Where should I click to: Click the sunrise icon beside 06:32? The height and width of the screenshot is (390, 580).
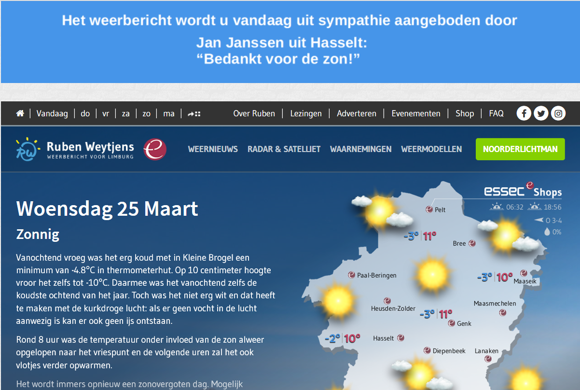[x=497, y=207]
